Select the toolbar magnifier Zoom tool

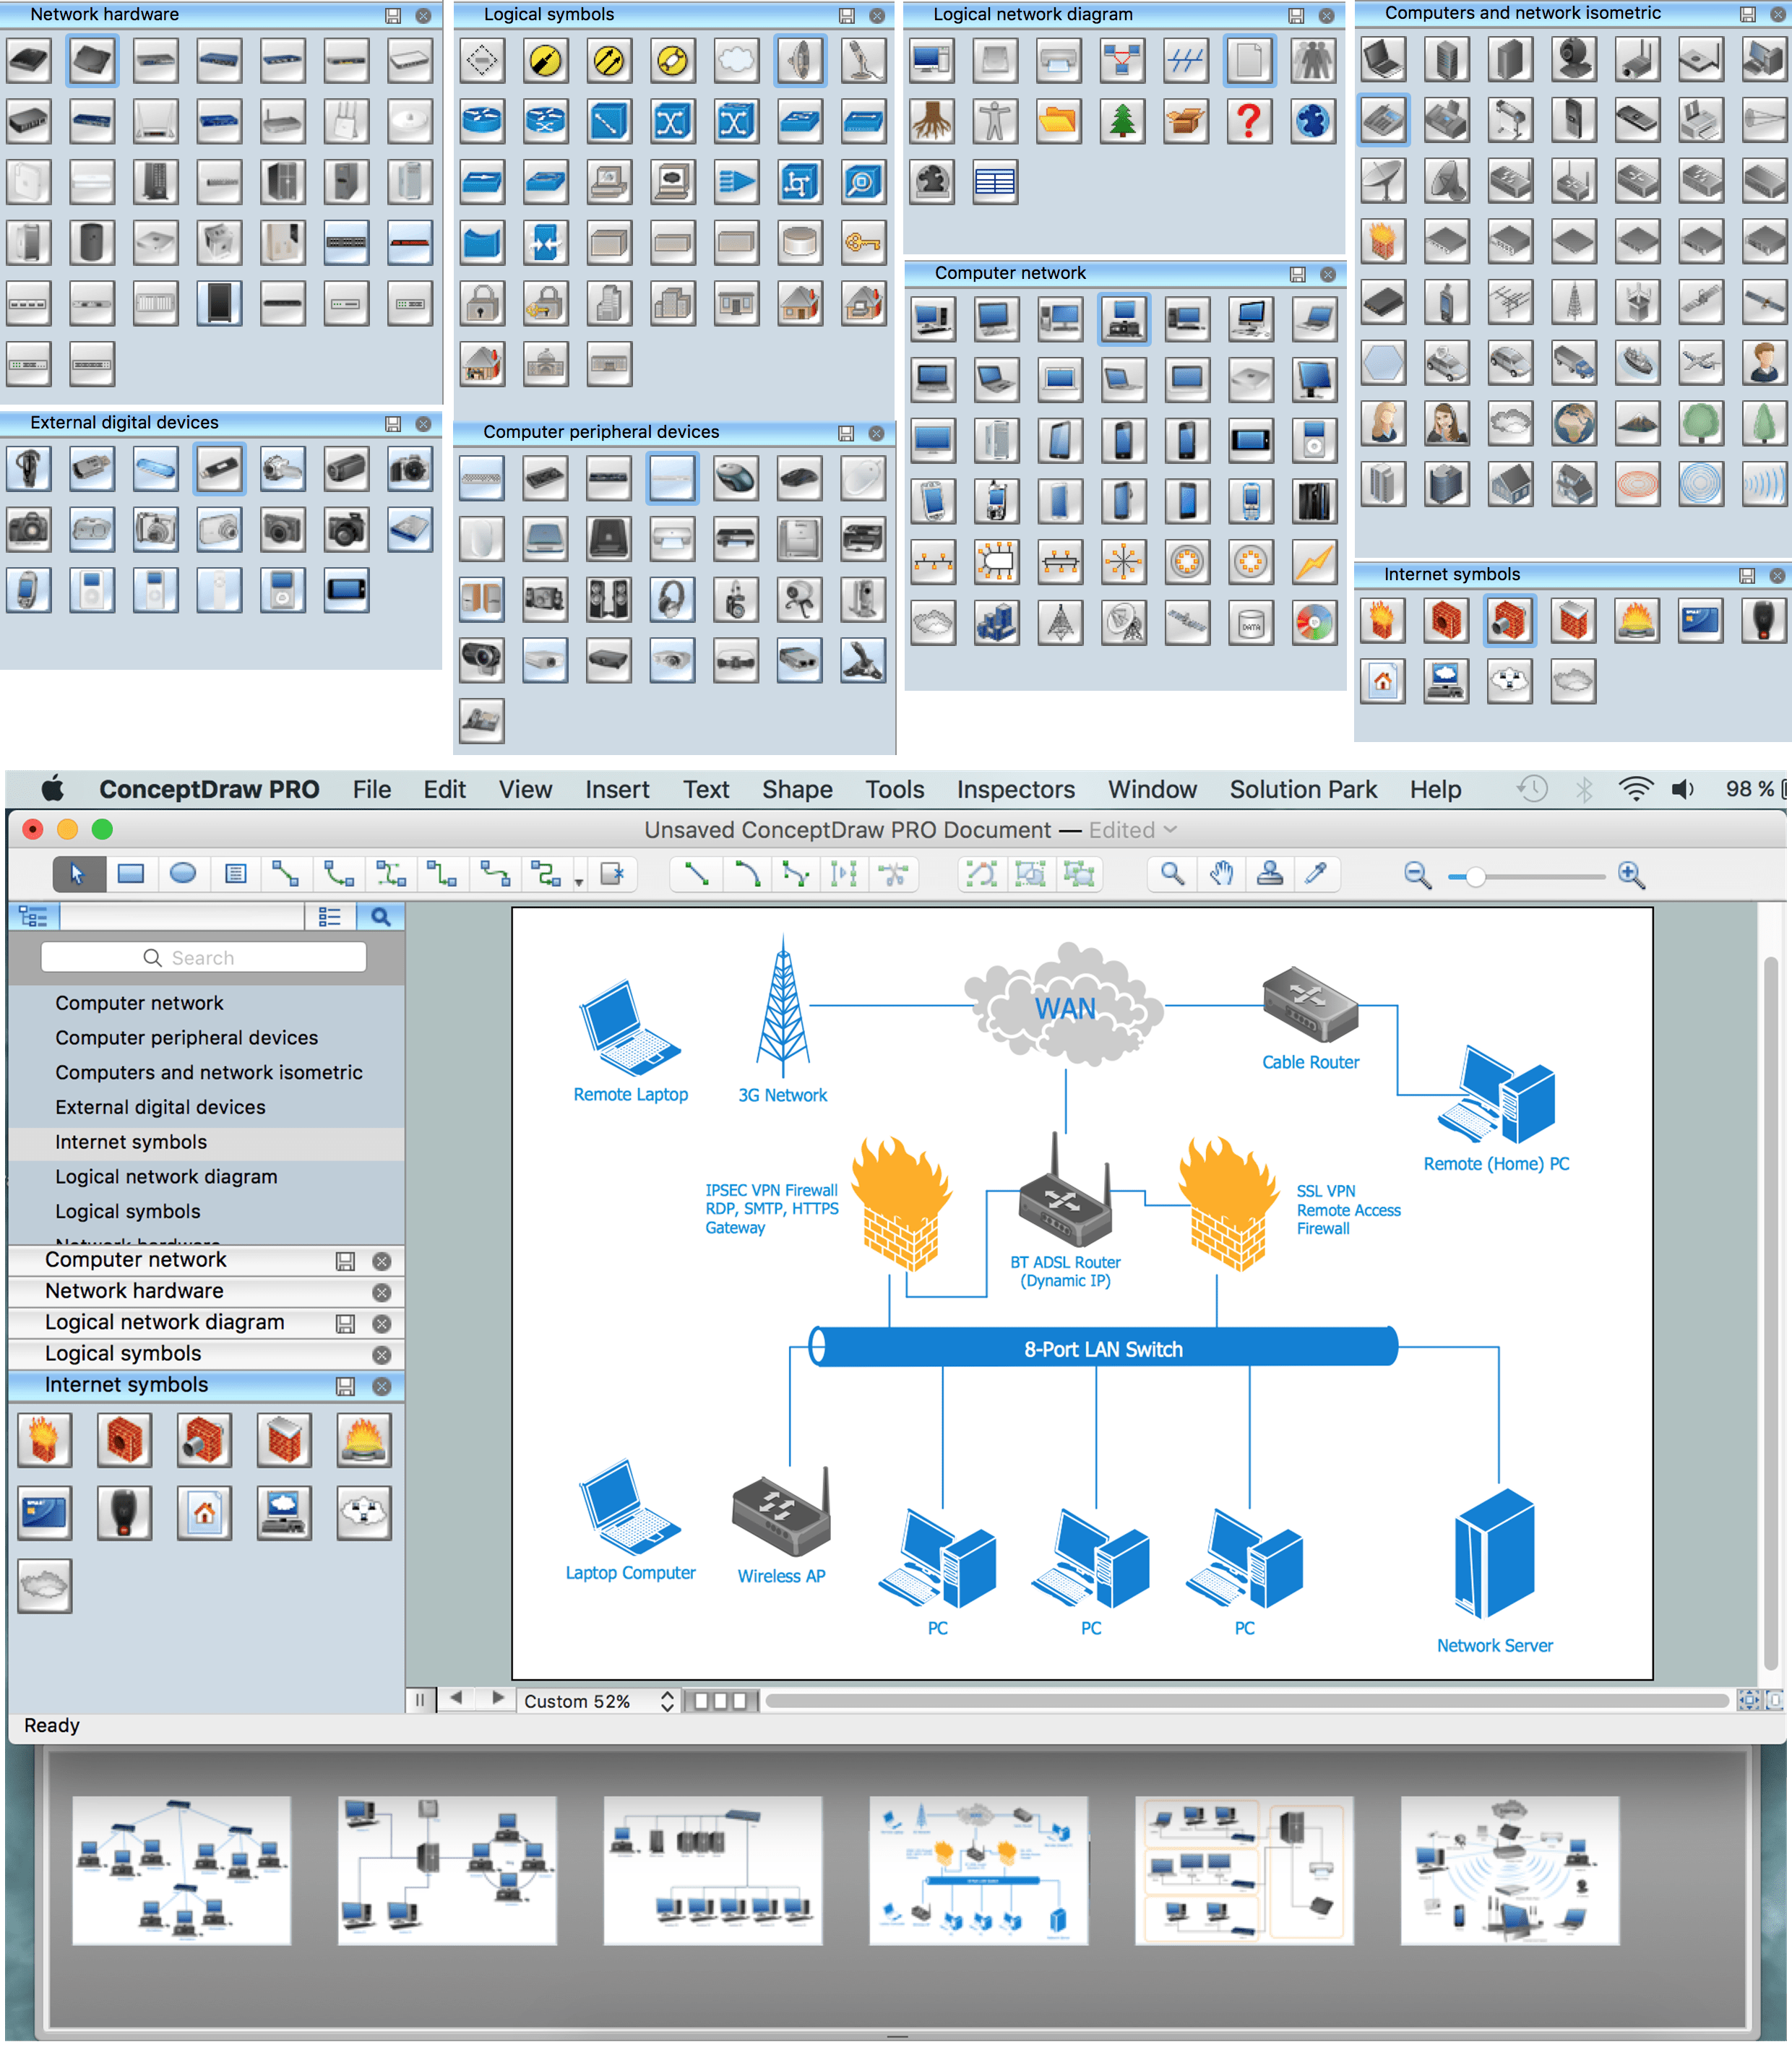pyautogui.click(x=1172, y=874)
